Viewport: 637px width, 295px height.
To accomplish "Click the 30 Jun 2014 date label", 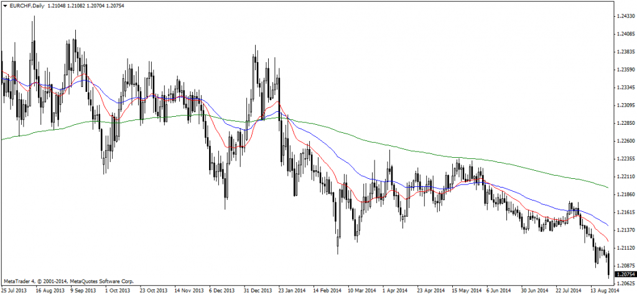I will (536, 291).
